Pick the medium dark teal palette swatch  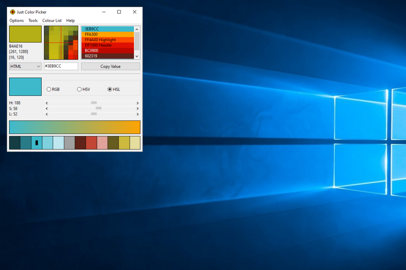coord(26,143)
